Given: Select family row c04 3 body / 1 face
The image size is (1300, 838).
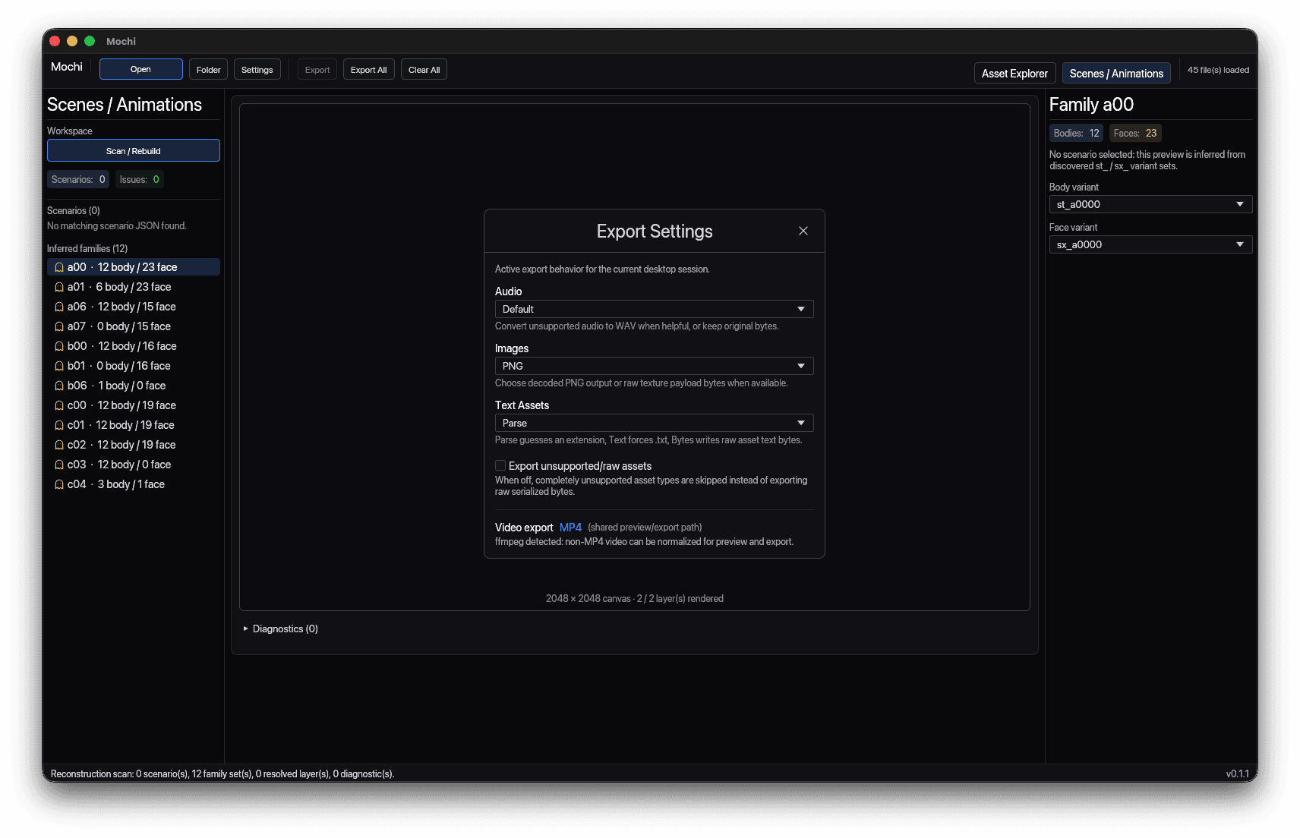Looking at the screenshot, I should [134, 484].
